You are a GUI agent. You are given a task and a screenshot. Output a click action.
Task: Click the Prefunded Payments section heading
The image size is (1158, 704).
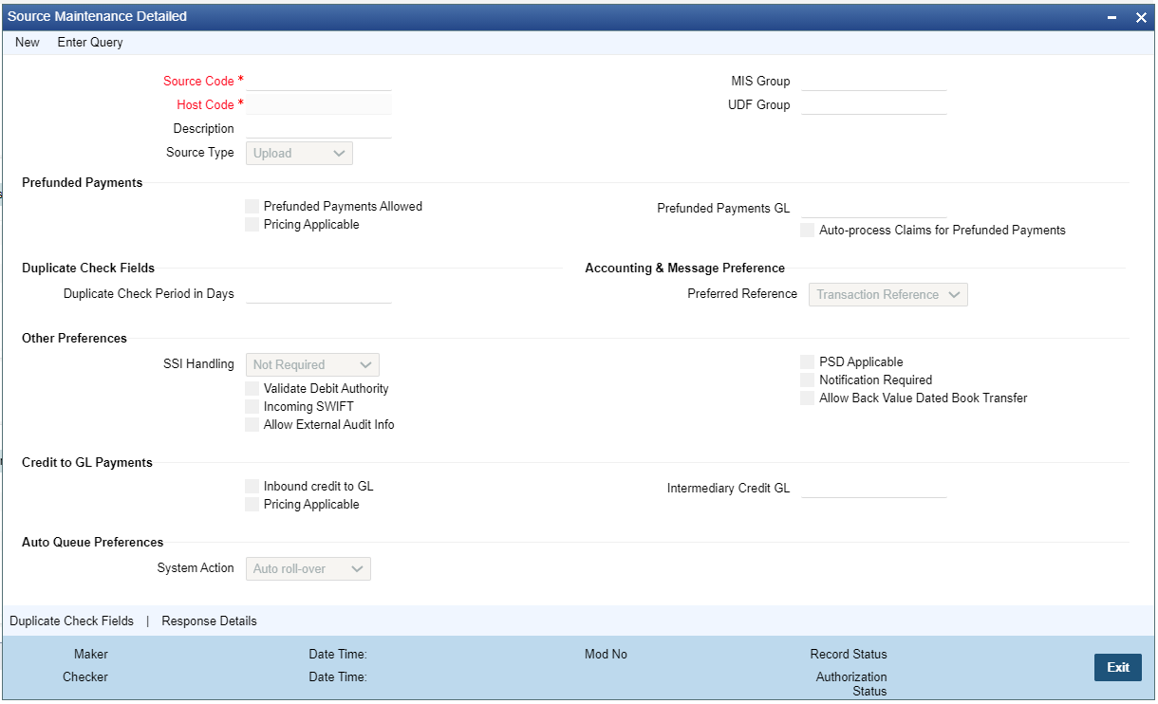point(83,182)
